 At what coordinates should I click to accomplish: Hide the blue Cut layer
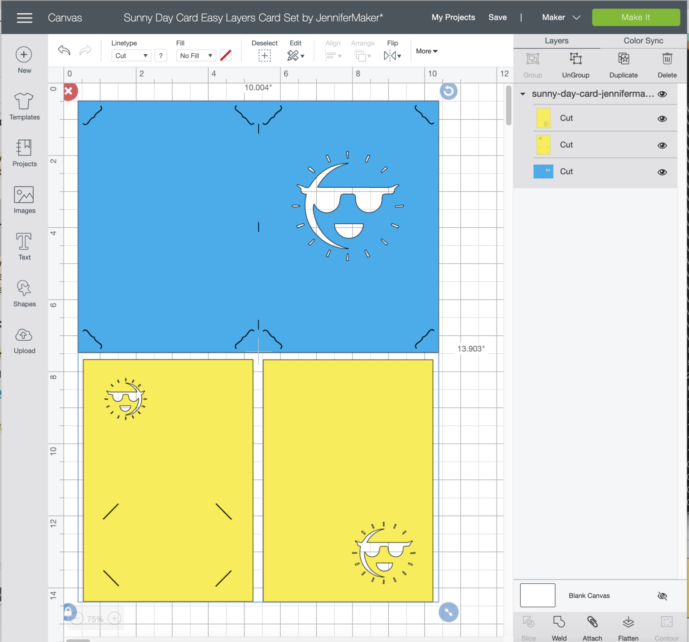[x=662, y=172]
